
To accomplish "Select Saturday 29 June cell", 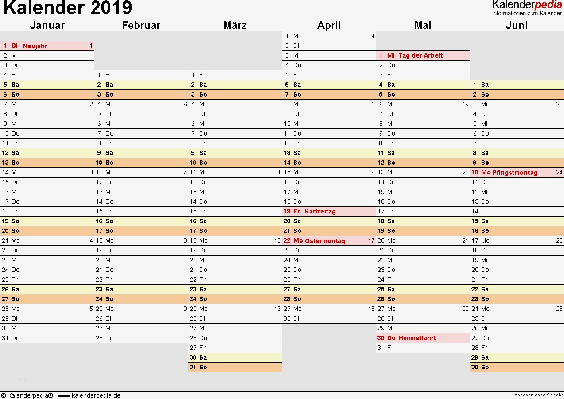I will click(517, 357).
